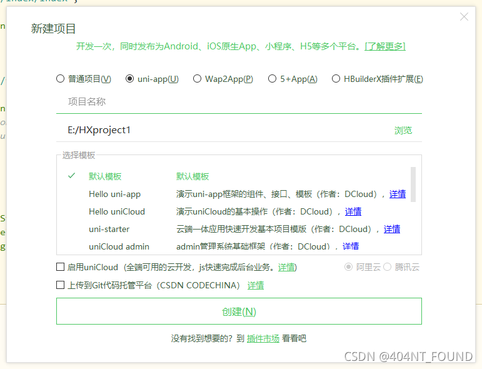The image size is (482, 369).
Task: Open the 浏览 folder browser link
Action: coord(403,130)
